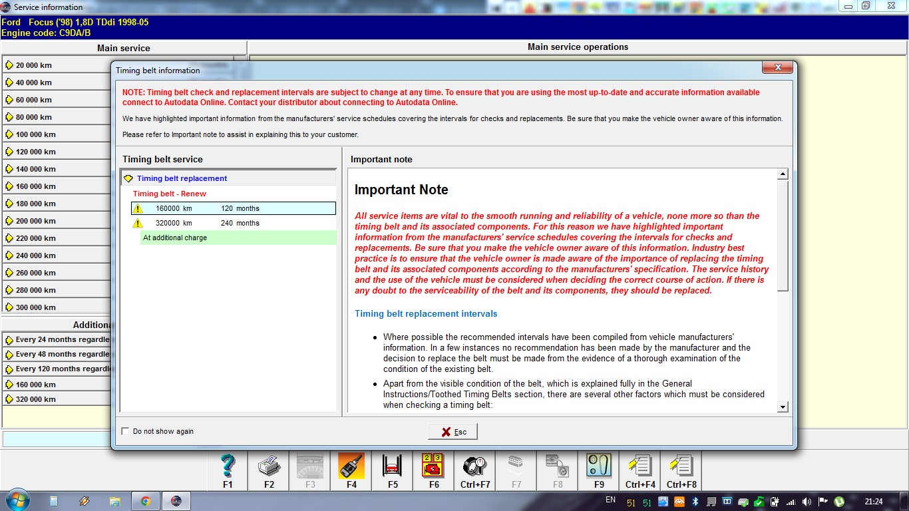The image size is (909, 511).
Task: Select the 320000 km 240 months row
Action: pyautogui.click(x=233, y=223)
